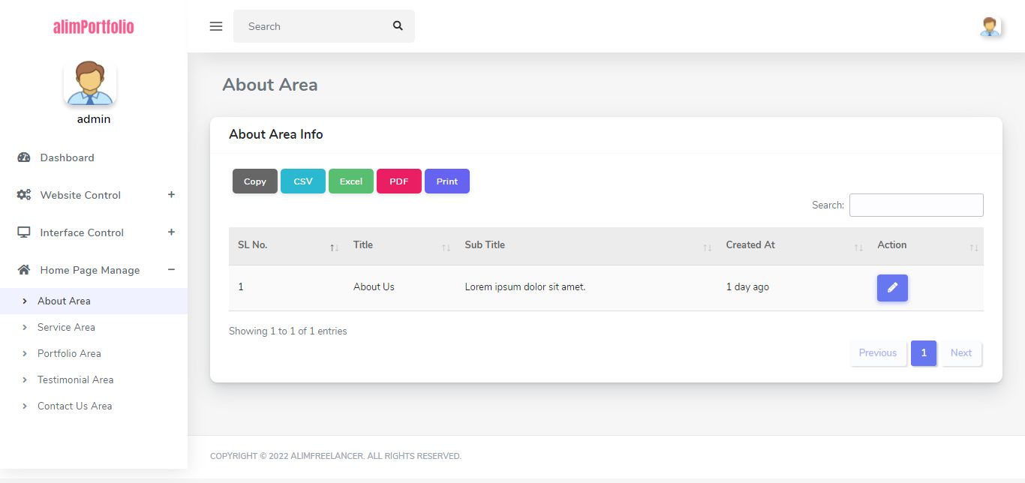Click the Copy export button
The width and height of the screenshot is (1025, 483).
tap(255, 181)
